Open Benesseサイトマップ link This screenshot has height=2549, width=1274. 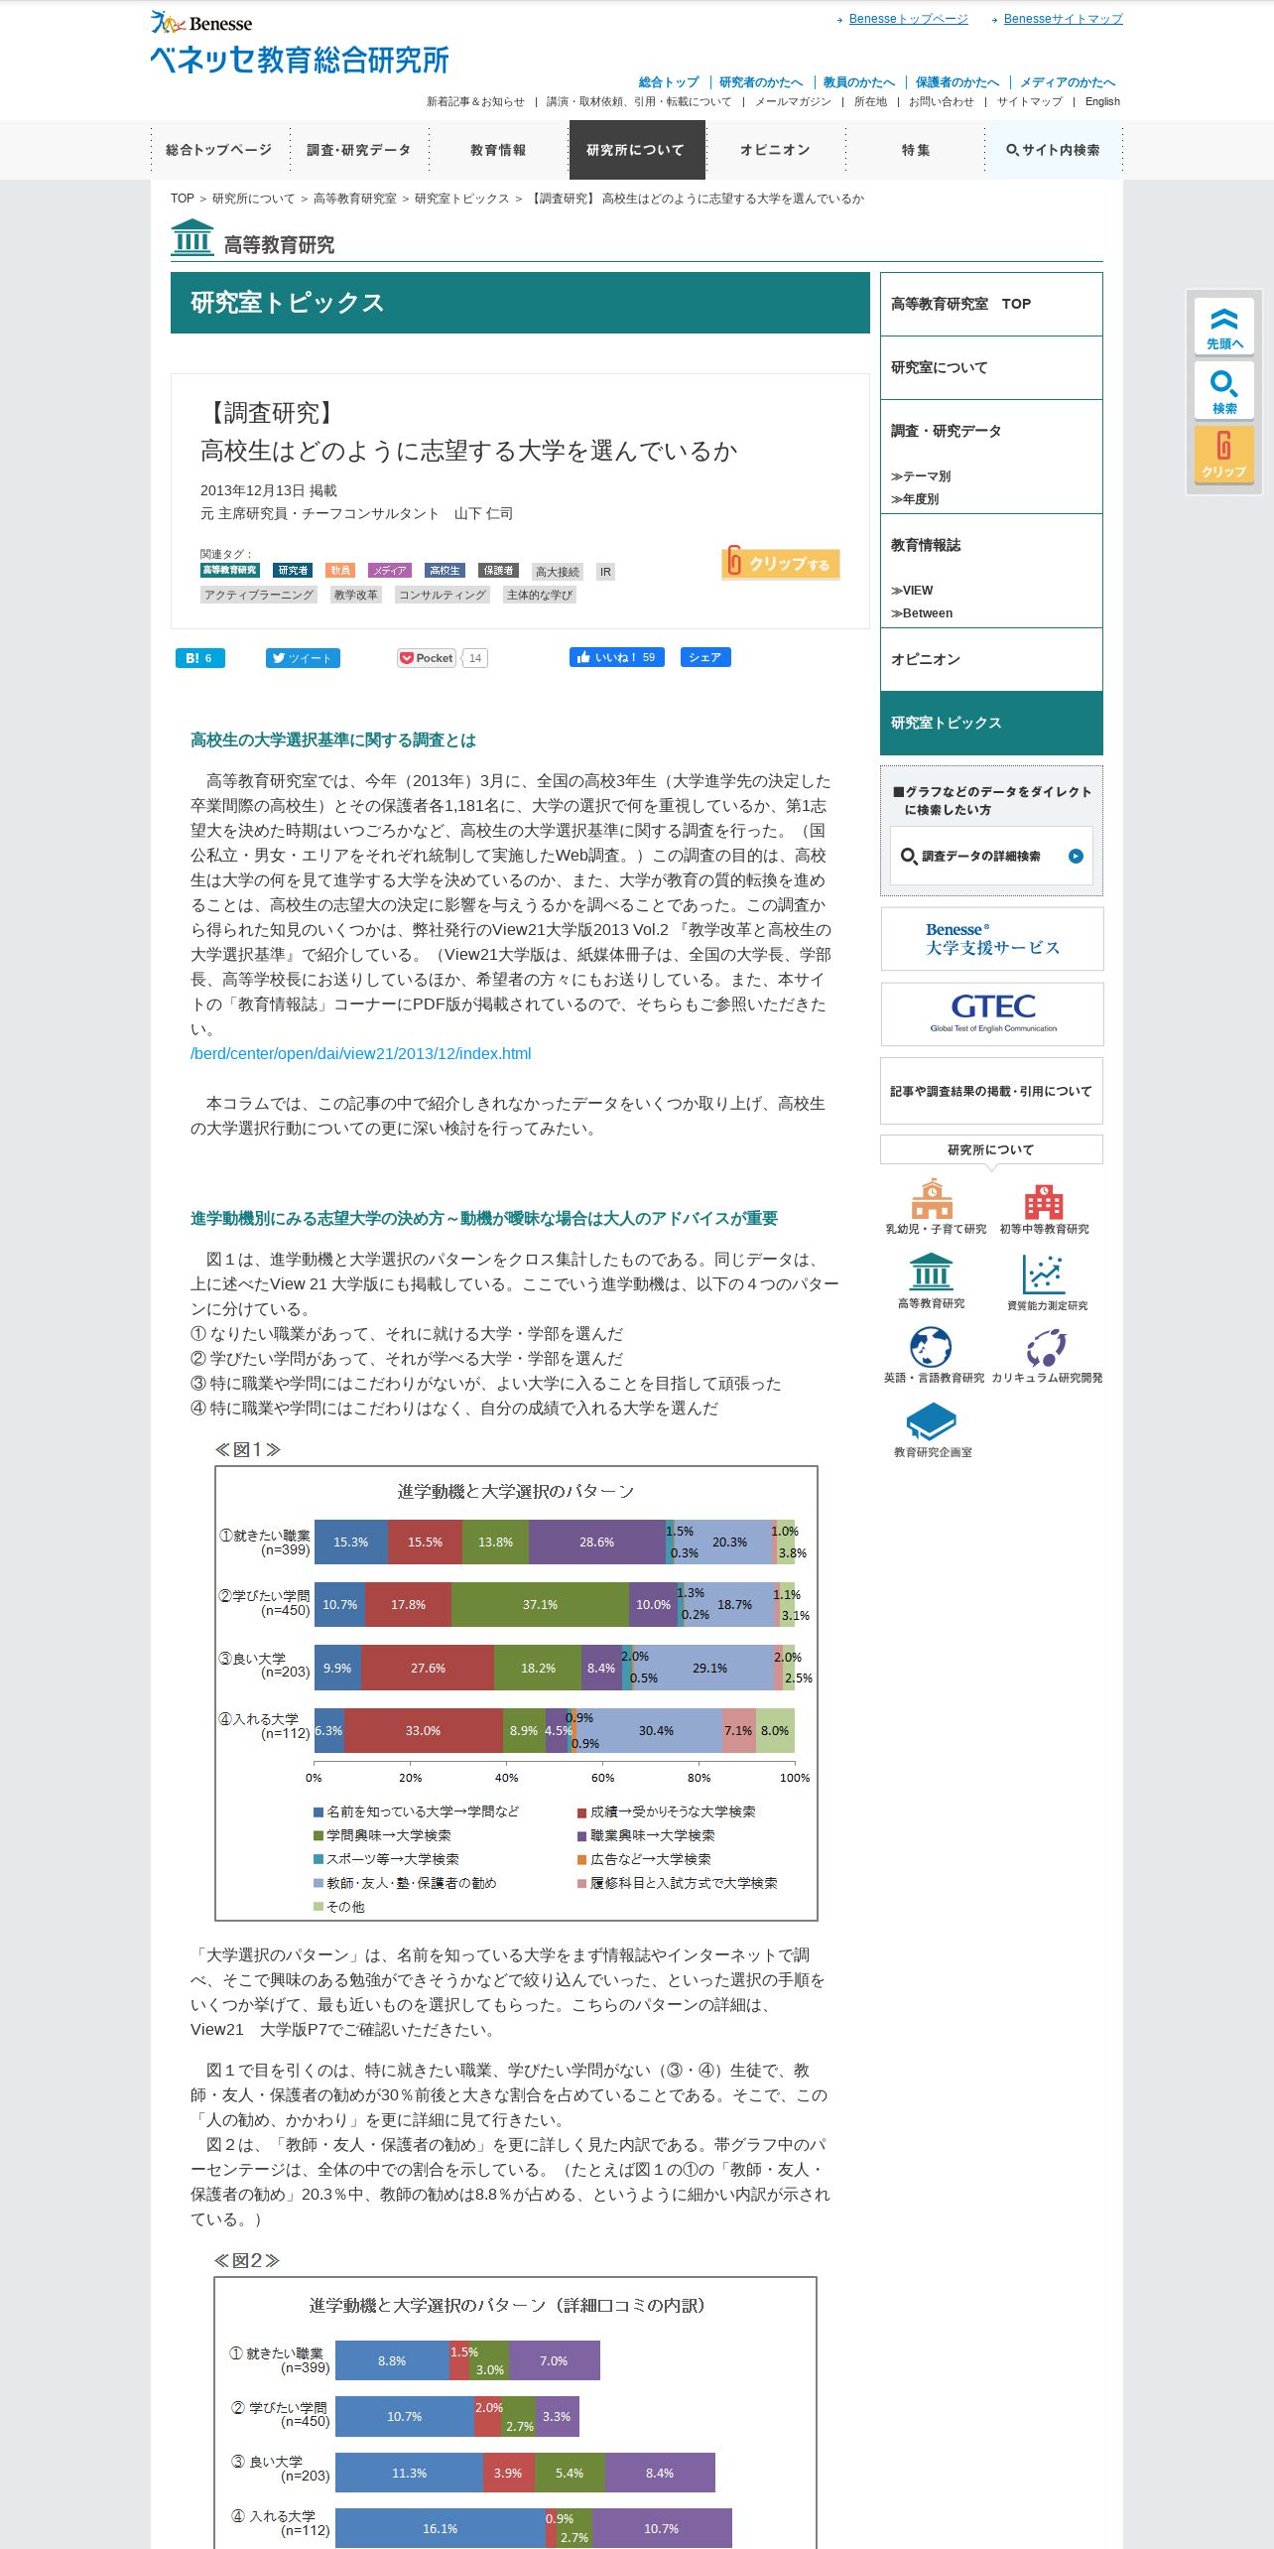1063,19
